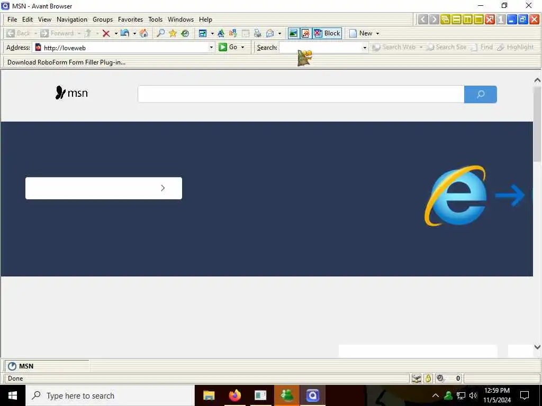Open the View menu
The image size is (542, 406).
[x=44, y=20]
